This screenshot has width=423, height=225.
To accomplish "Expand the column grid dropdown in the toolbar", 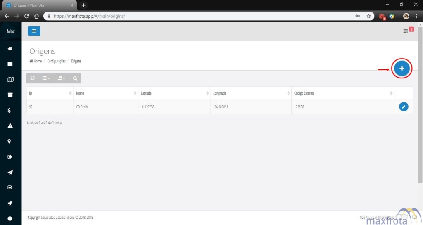I will [x=46, y=78].
